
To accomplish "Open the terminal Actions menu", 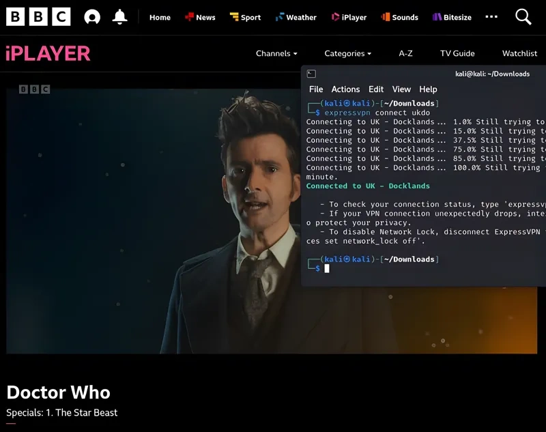I will click(x=345, y=89).
